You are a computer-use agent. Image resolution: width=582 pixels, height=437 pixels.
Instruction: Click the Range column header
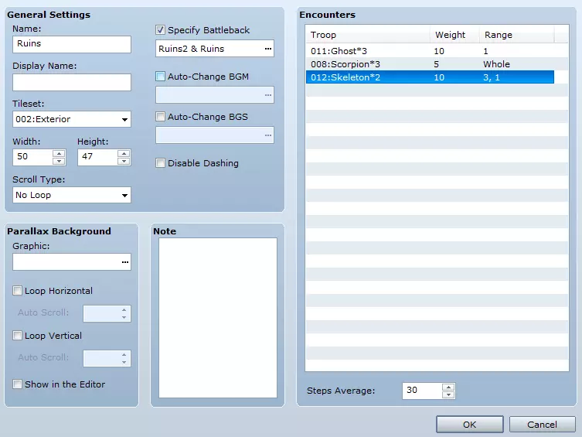pos(516,35)
